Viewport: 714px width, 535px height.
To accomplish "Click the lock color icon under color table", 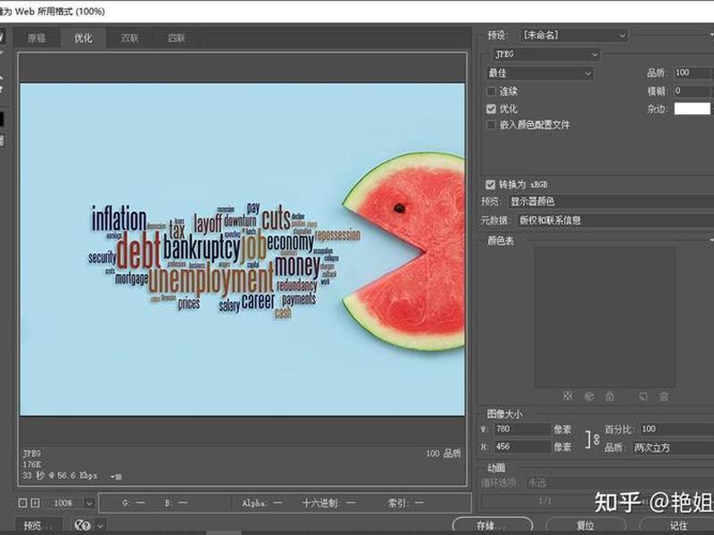I will 610,396.
